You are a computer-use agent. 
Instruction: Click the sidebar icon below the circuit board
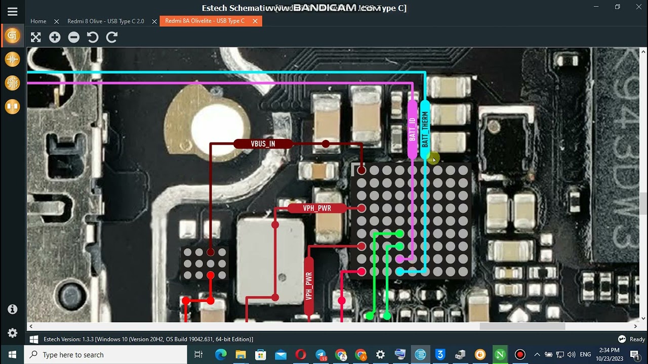(12, 107)
